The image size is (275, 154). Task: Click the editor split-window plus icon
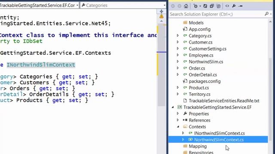point(162,12)
